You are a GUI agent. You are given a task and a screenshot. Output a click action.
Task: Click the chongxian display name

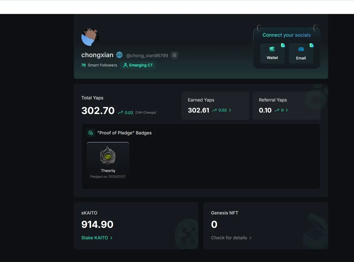pos(97,55)
